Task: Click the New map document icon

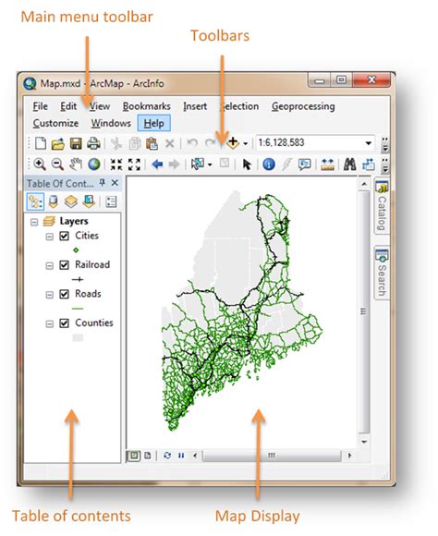Action: [x=41, y=143]
